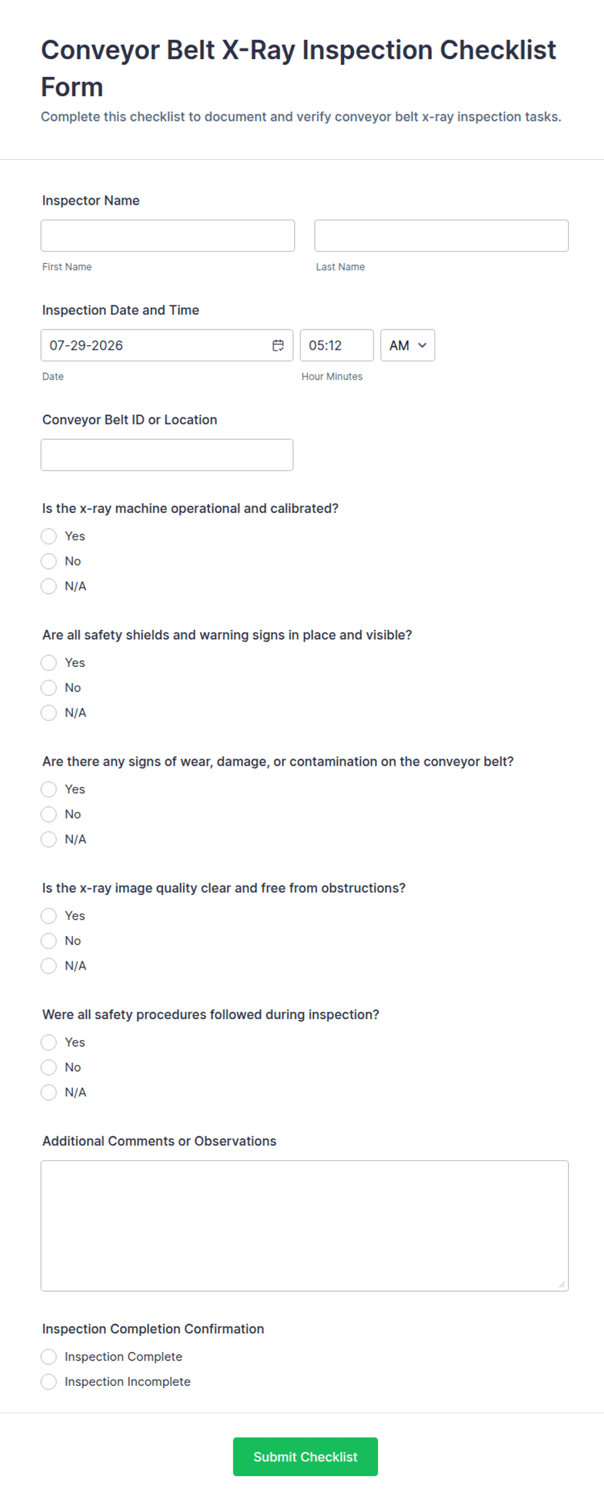Open the calendar date picker icon
604x1508 pixels.
coord(278,345)
